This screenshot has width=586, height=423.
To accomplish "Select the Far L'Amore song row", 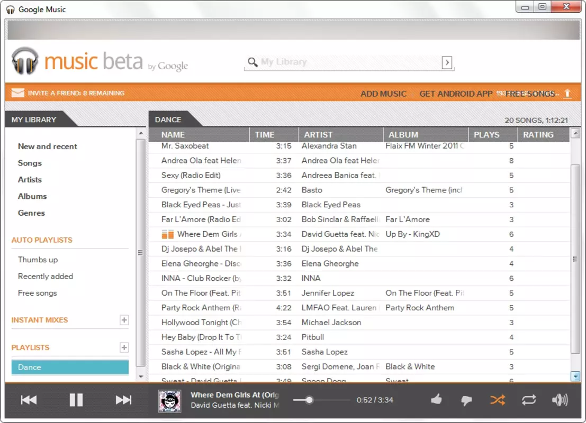I will click(x=359, y=219).
